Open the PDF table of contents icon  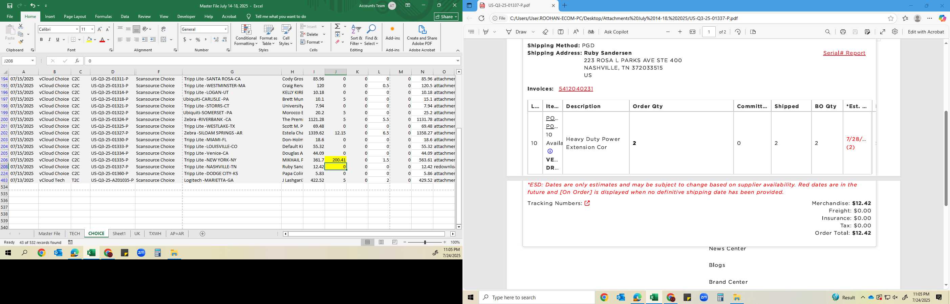pos(471,32)
